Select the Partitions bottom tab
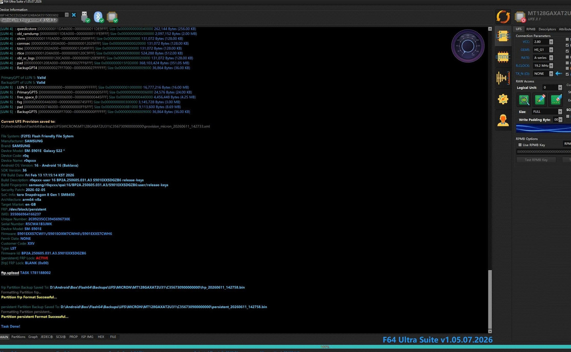 18,337
